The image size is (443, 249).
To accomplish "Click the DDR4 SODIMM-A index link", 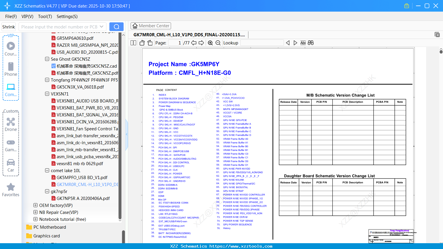I will 168,185.
